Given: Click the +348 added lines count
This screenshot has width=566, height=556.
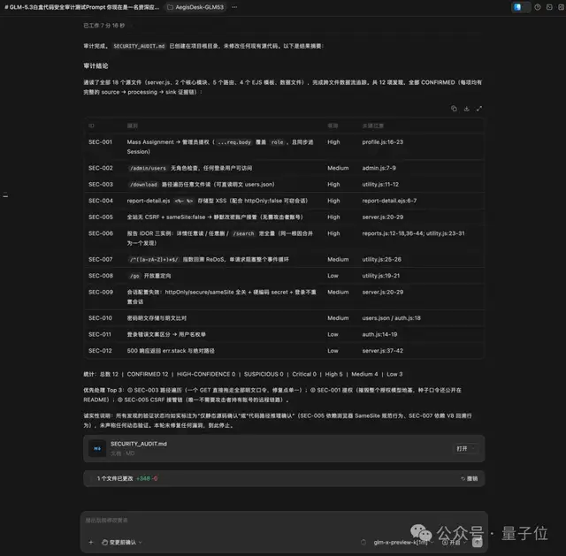Looking at the screenshot, I should 143,478.
